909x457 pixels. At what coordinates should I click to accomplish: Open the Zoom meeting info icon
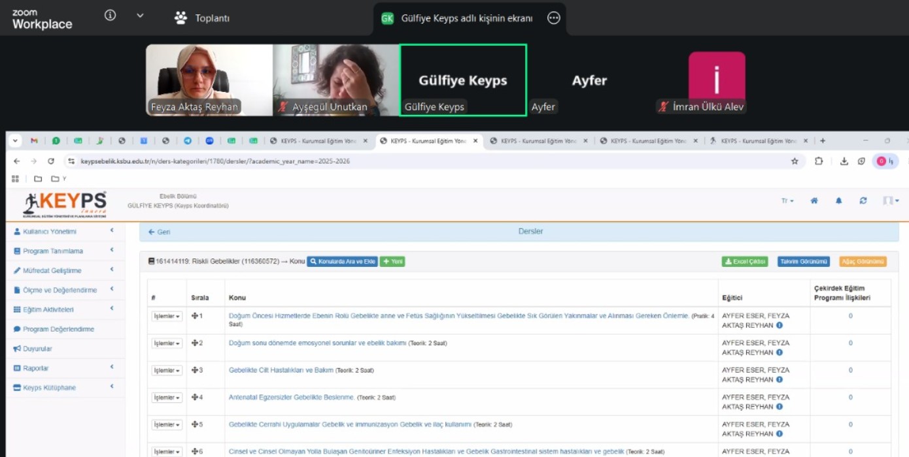110,15
